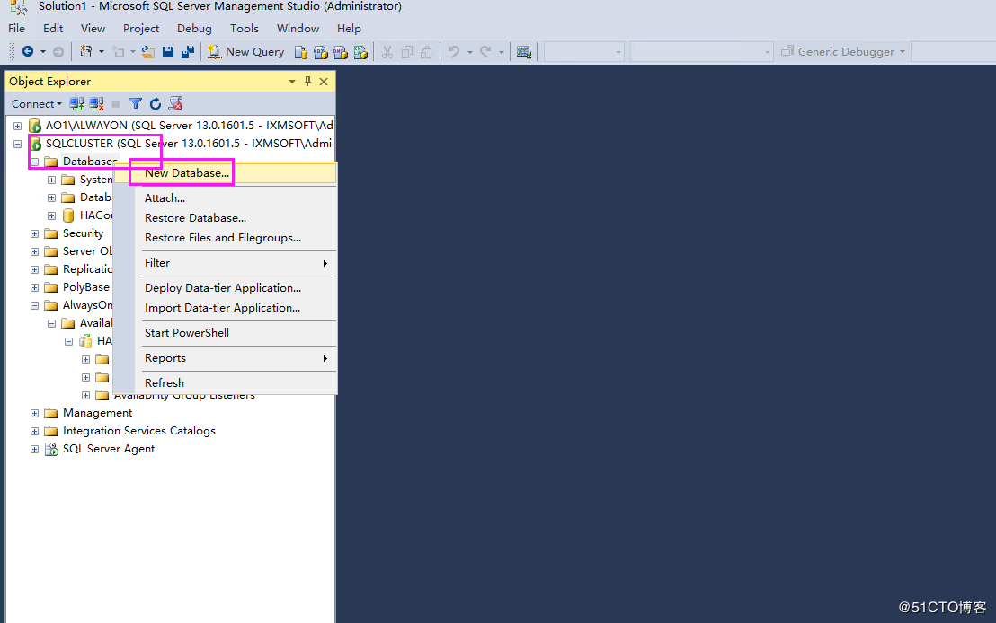996x623 pixels.
Task: Select New Database from the context menu
Action: (182, 172)
